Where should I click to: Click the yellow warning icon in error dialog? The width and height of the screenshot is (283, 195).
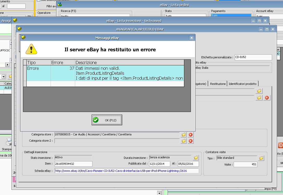click(31, 49)
